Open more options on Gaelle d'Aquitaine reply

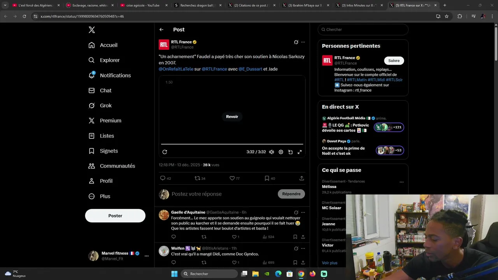click(x=303, y=212)
